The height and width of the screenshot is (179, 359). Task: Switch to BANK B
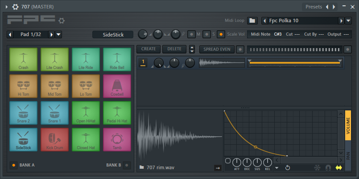(127, 165)
